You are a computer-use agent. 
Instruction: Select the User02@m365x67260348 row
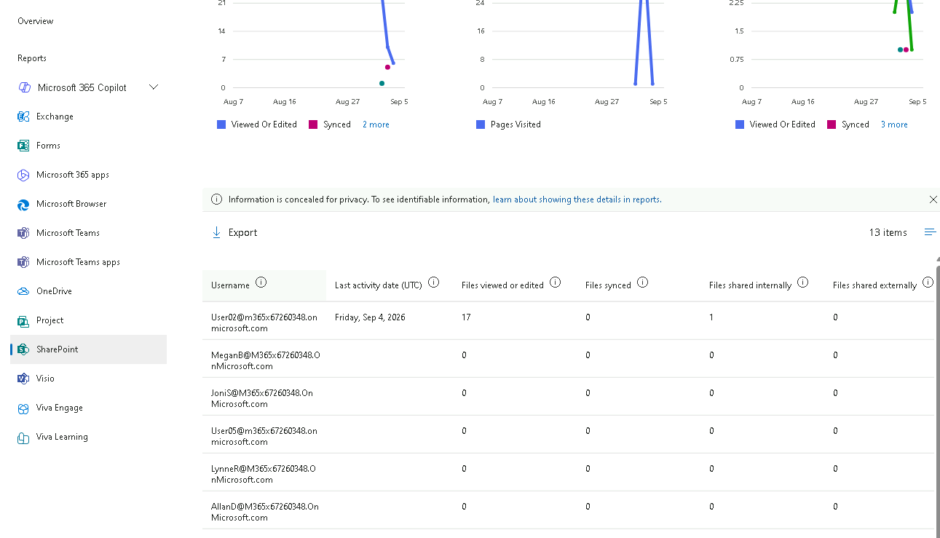(x=568, y=321)
